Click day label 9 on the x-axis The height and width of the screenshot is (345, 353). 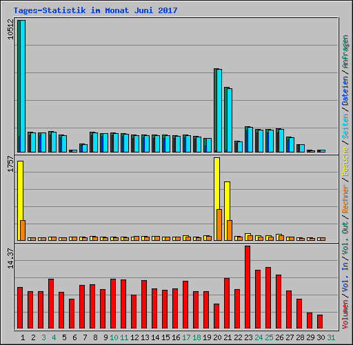105,337
